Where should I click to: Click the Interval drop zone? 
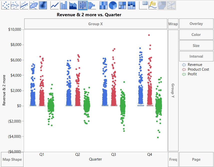click(x=196, y=56)
